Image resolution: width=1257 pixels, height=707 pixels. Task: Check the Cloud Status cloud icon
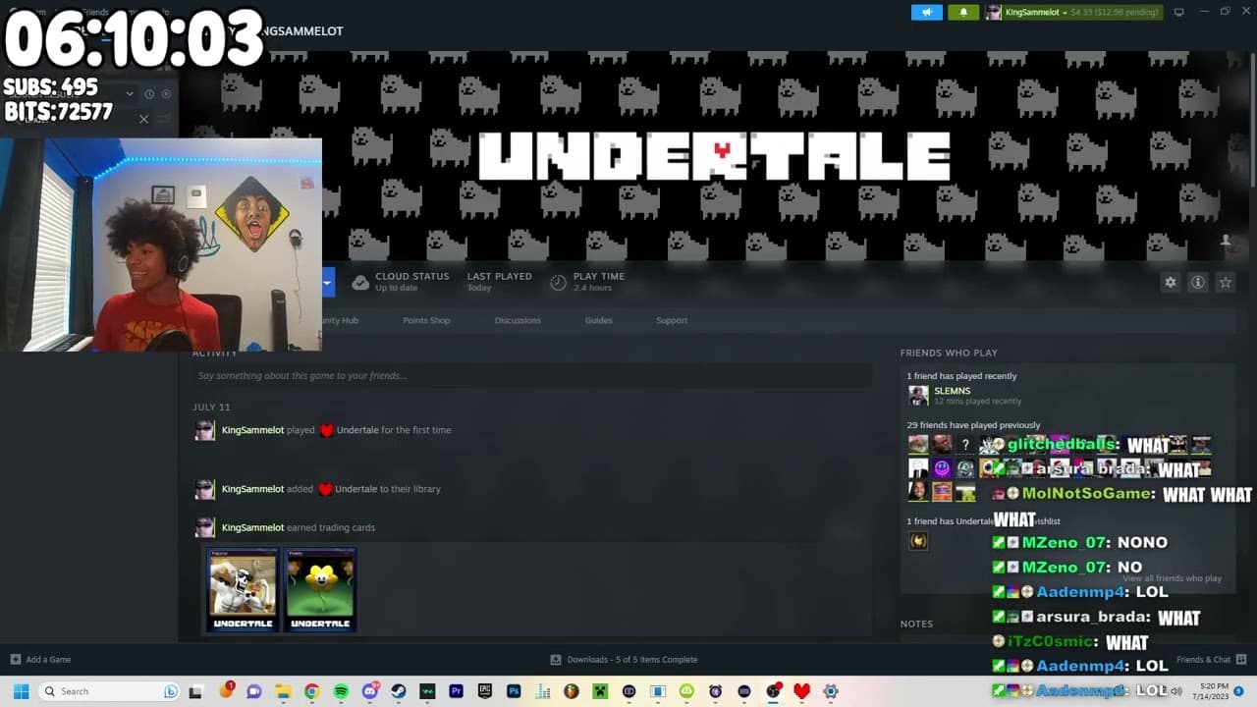click(x=360, y=282)
